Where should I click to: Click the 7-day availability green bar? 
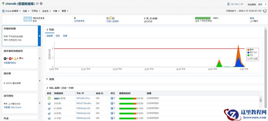203,18
